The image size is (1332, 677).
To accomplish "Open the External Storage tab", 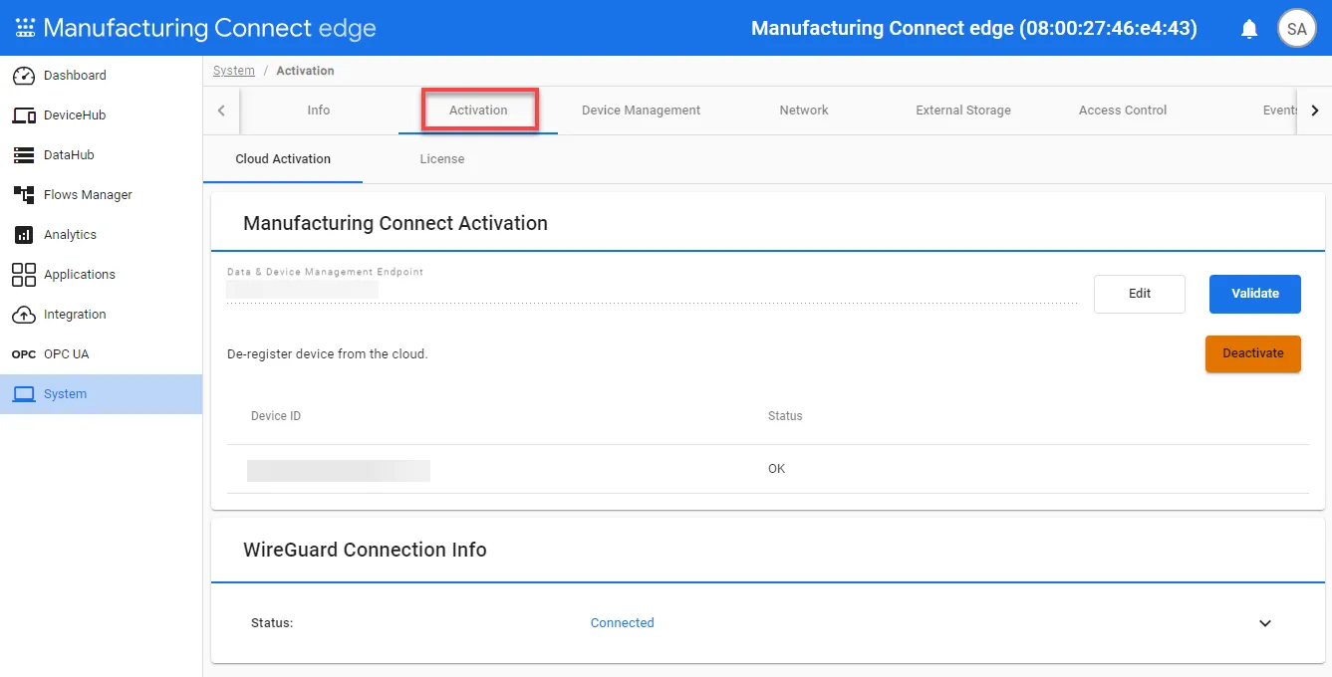I will click(963, 111).
